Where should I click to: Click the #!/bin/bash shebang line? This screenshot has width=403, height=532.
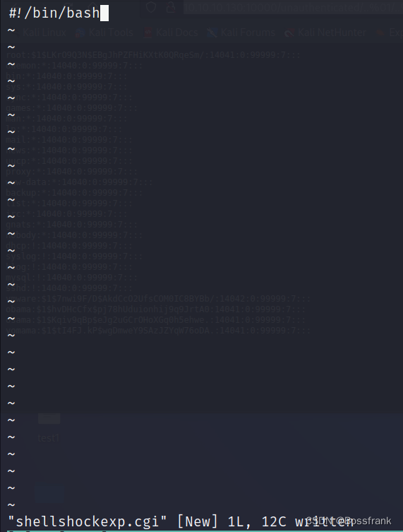click(x=54, y=13)
